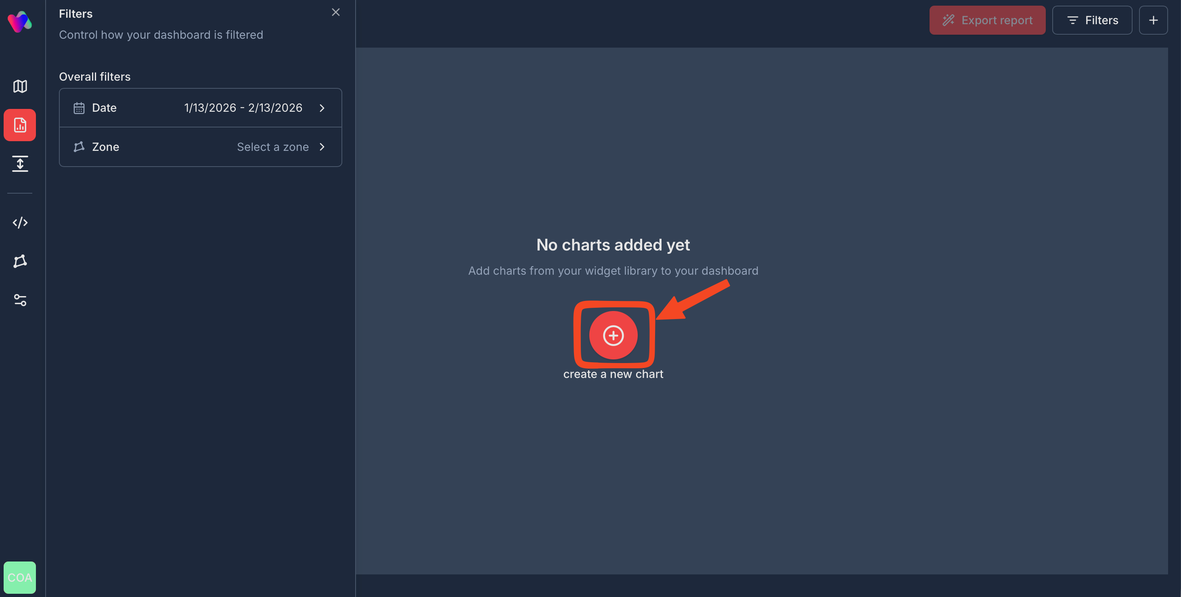Open the Select a zone dropdown
The width and height of the screenshot is (1181, 597).
point(272,146)
